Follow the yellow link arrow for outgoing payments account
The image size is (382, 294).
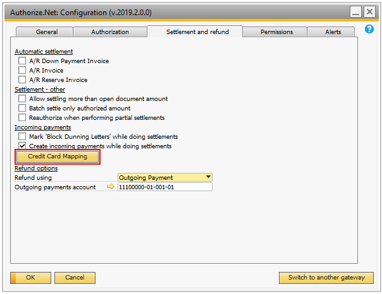[110, 187]
